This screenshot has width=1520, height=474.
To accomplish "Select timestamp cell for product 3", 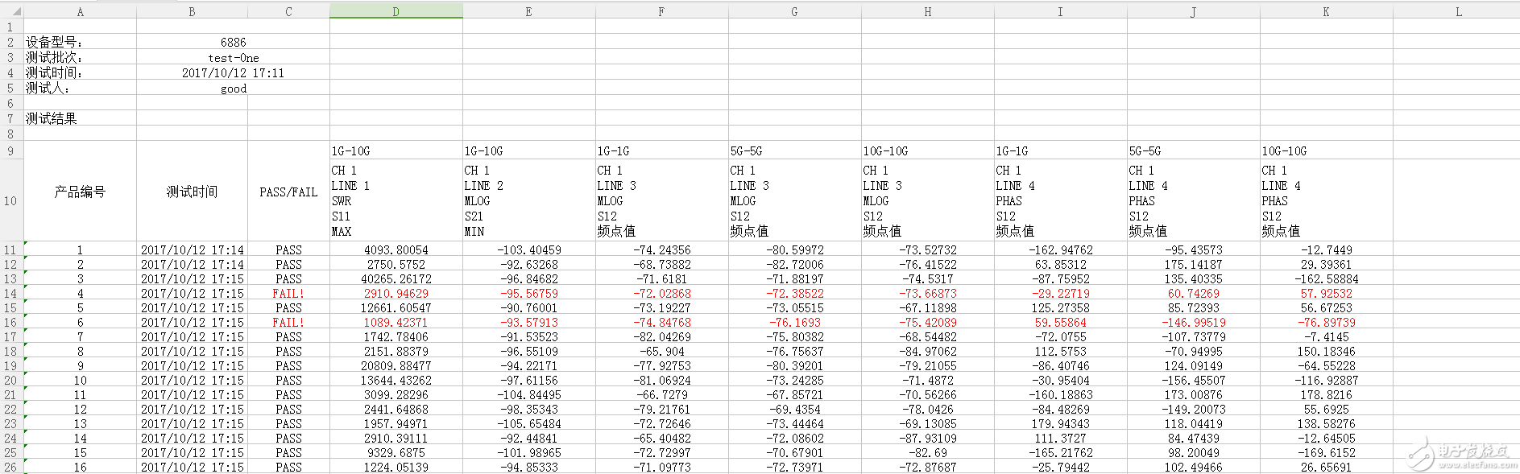I will pos(192,279).
